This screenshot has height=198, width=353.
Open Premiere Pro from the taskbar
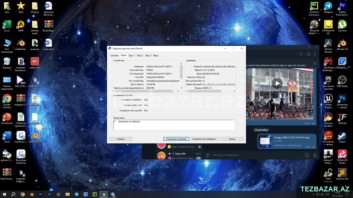pos(41,194)
